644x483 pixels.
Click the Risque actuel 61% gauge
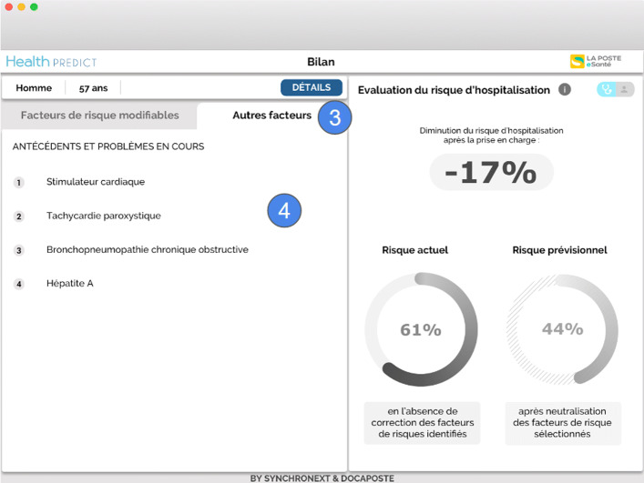coord(421,329)
